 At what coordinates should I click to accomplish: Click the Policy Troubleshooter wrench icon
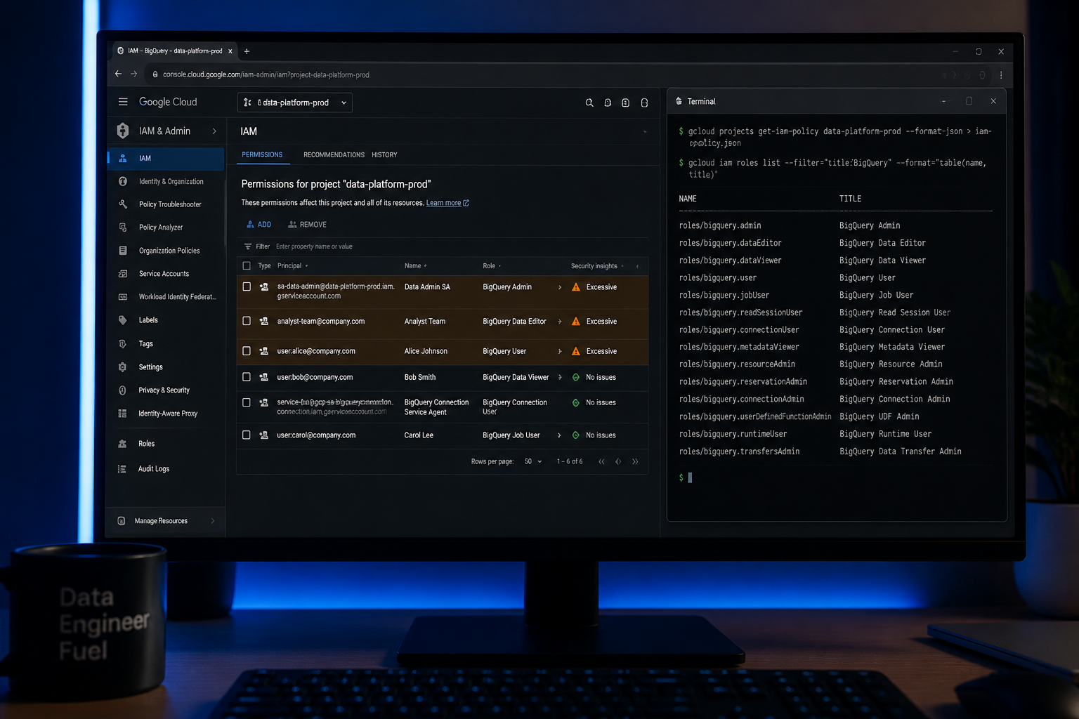(123, 204)
